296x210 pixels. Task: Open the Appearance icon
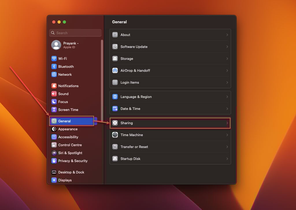(x=54, y=129)
